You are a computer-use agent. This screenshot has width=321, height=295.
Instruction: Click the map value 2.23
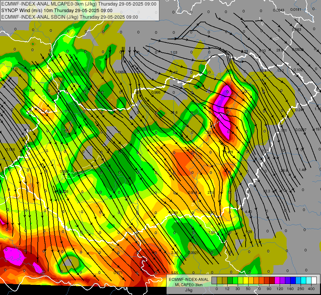coord(245,51)
